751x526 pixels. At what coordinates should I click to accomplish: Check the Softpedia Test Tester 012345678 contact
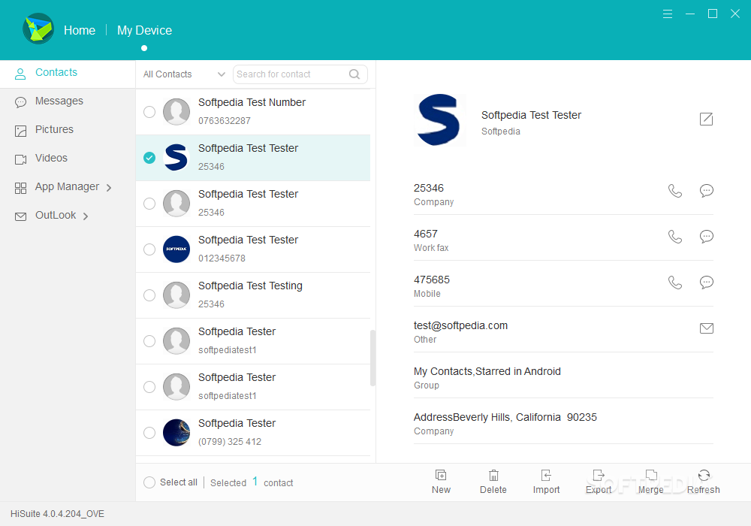[149, 249]
